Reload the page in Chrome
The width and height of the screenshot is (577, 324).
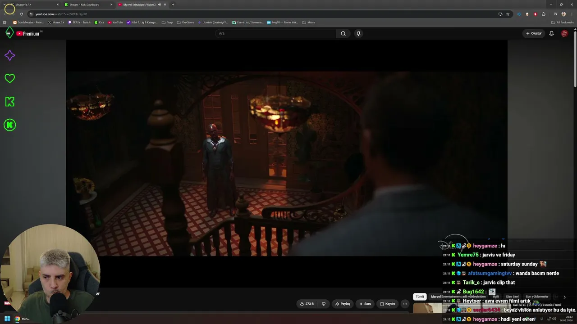(21, 14)
